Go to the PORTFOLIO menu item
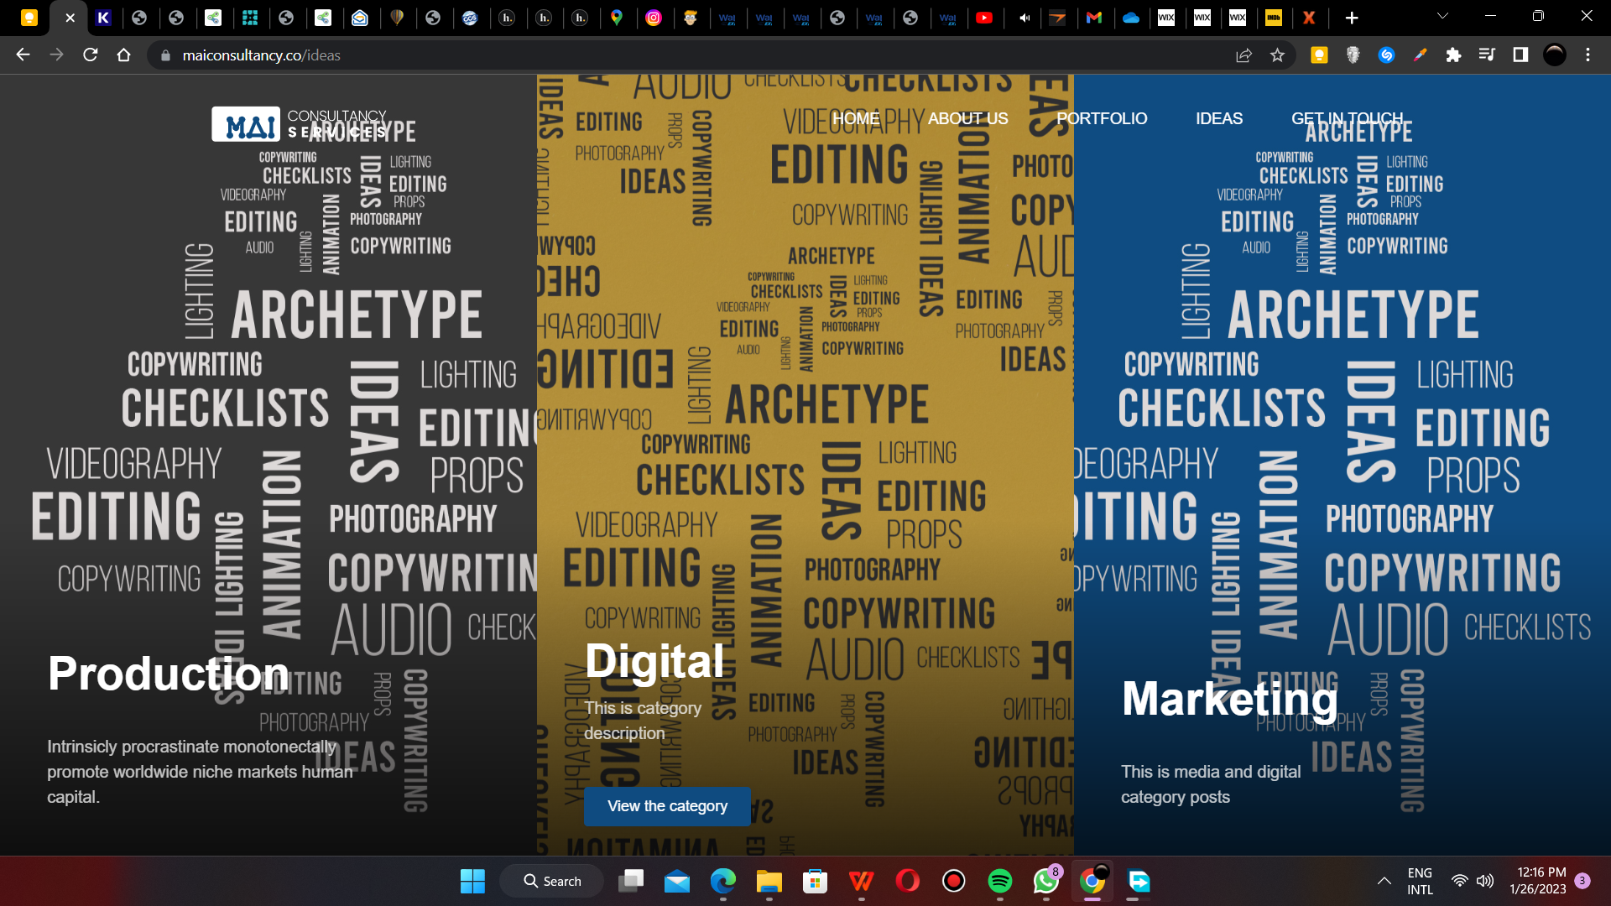This screenshot has height=906, width=1611. 1101,118
